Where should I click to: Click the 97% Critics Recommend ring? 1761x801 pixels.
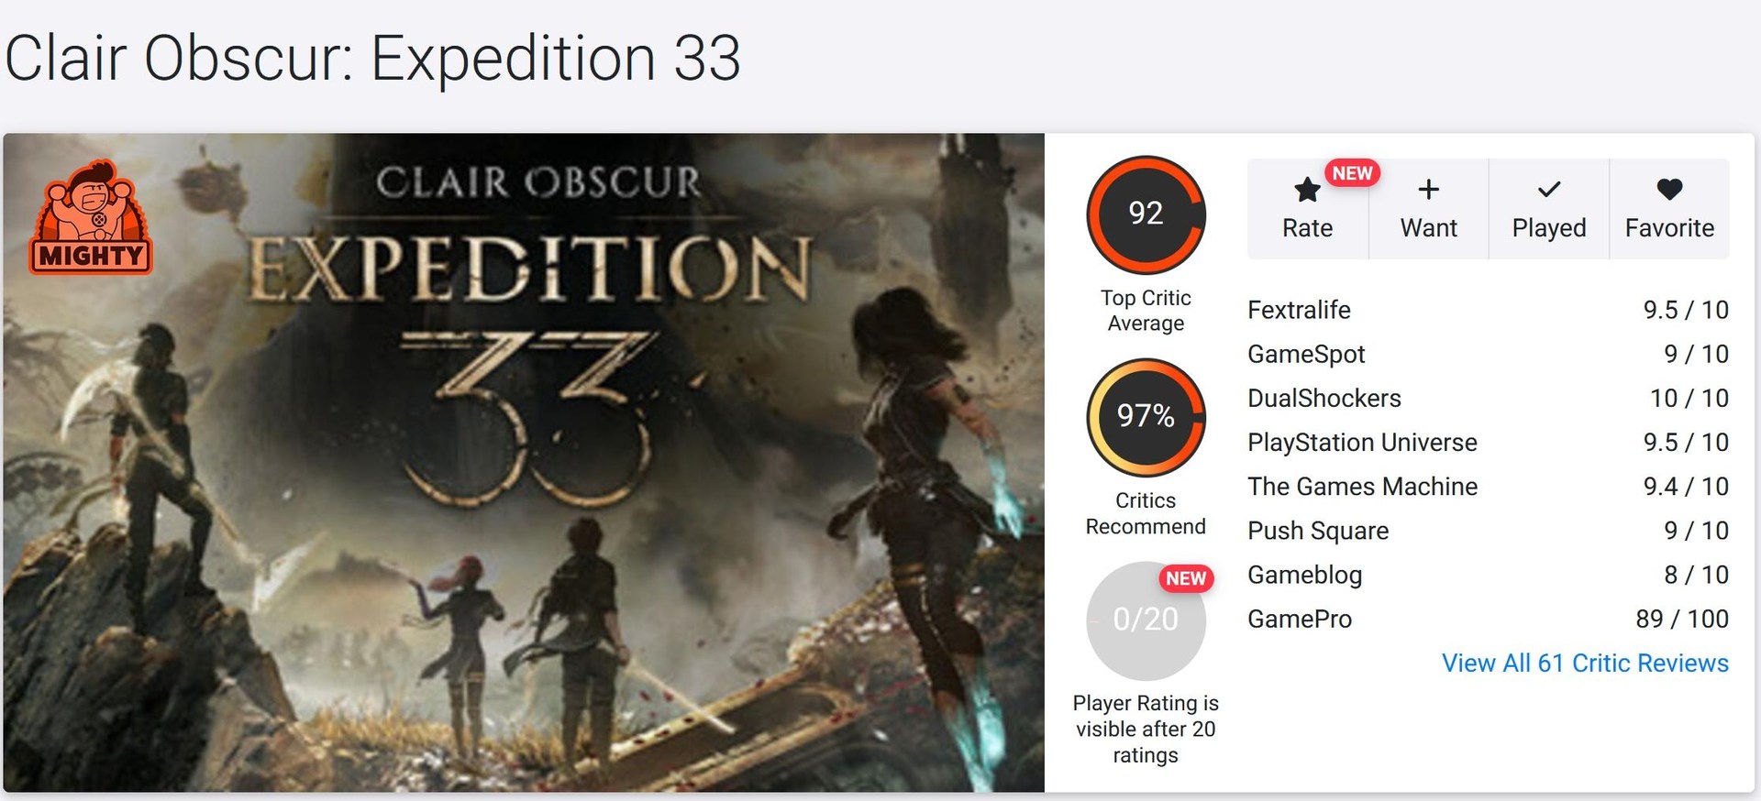coord(1146,417)
